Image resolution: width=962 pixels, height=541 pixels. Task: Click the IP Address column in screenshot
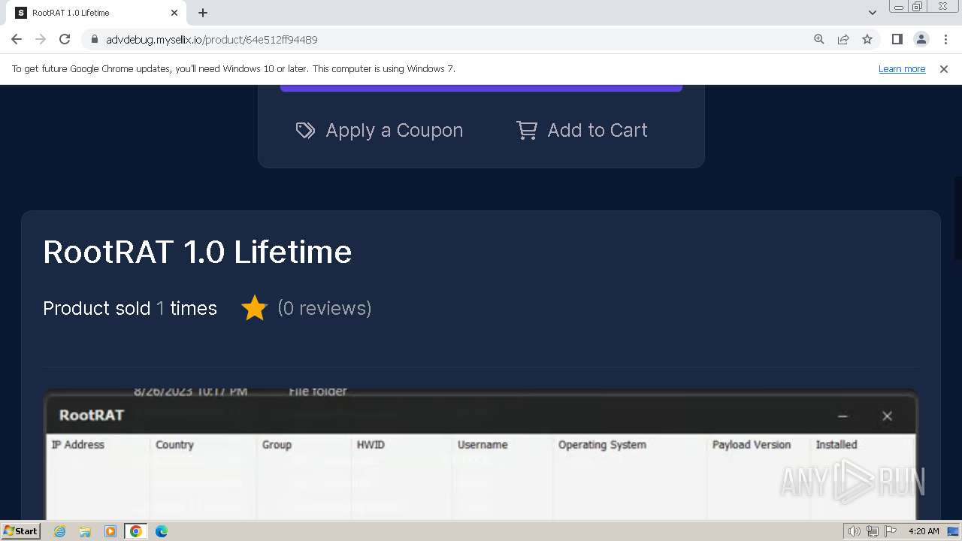pyautogui.click(x=78, y=445)
